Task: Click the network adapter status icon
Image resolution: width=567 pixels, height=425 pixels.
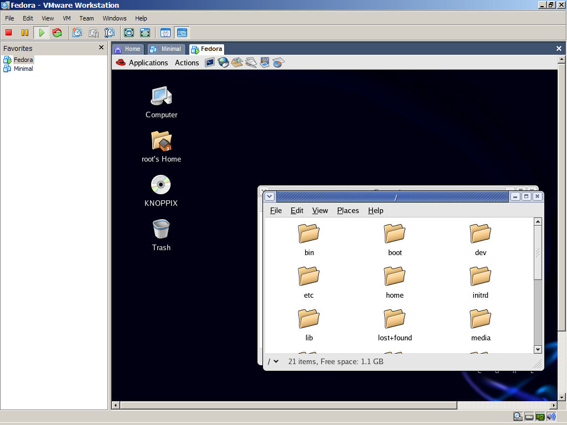Action: point(540,417)
